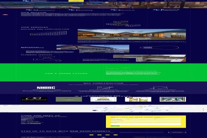Click the green submit button in contact form
207x138 pixels.
115,126
